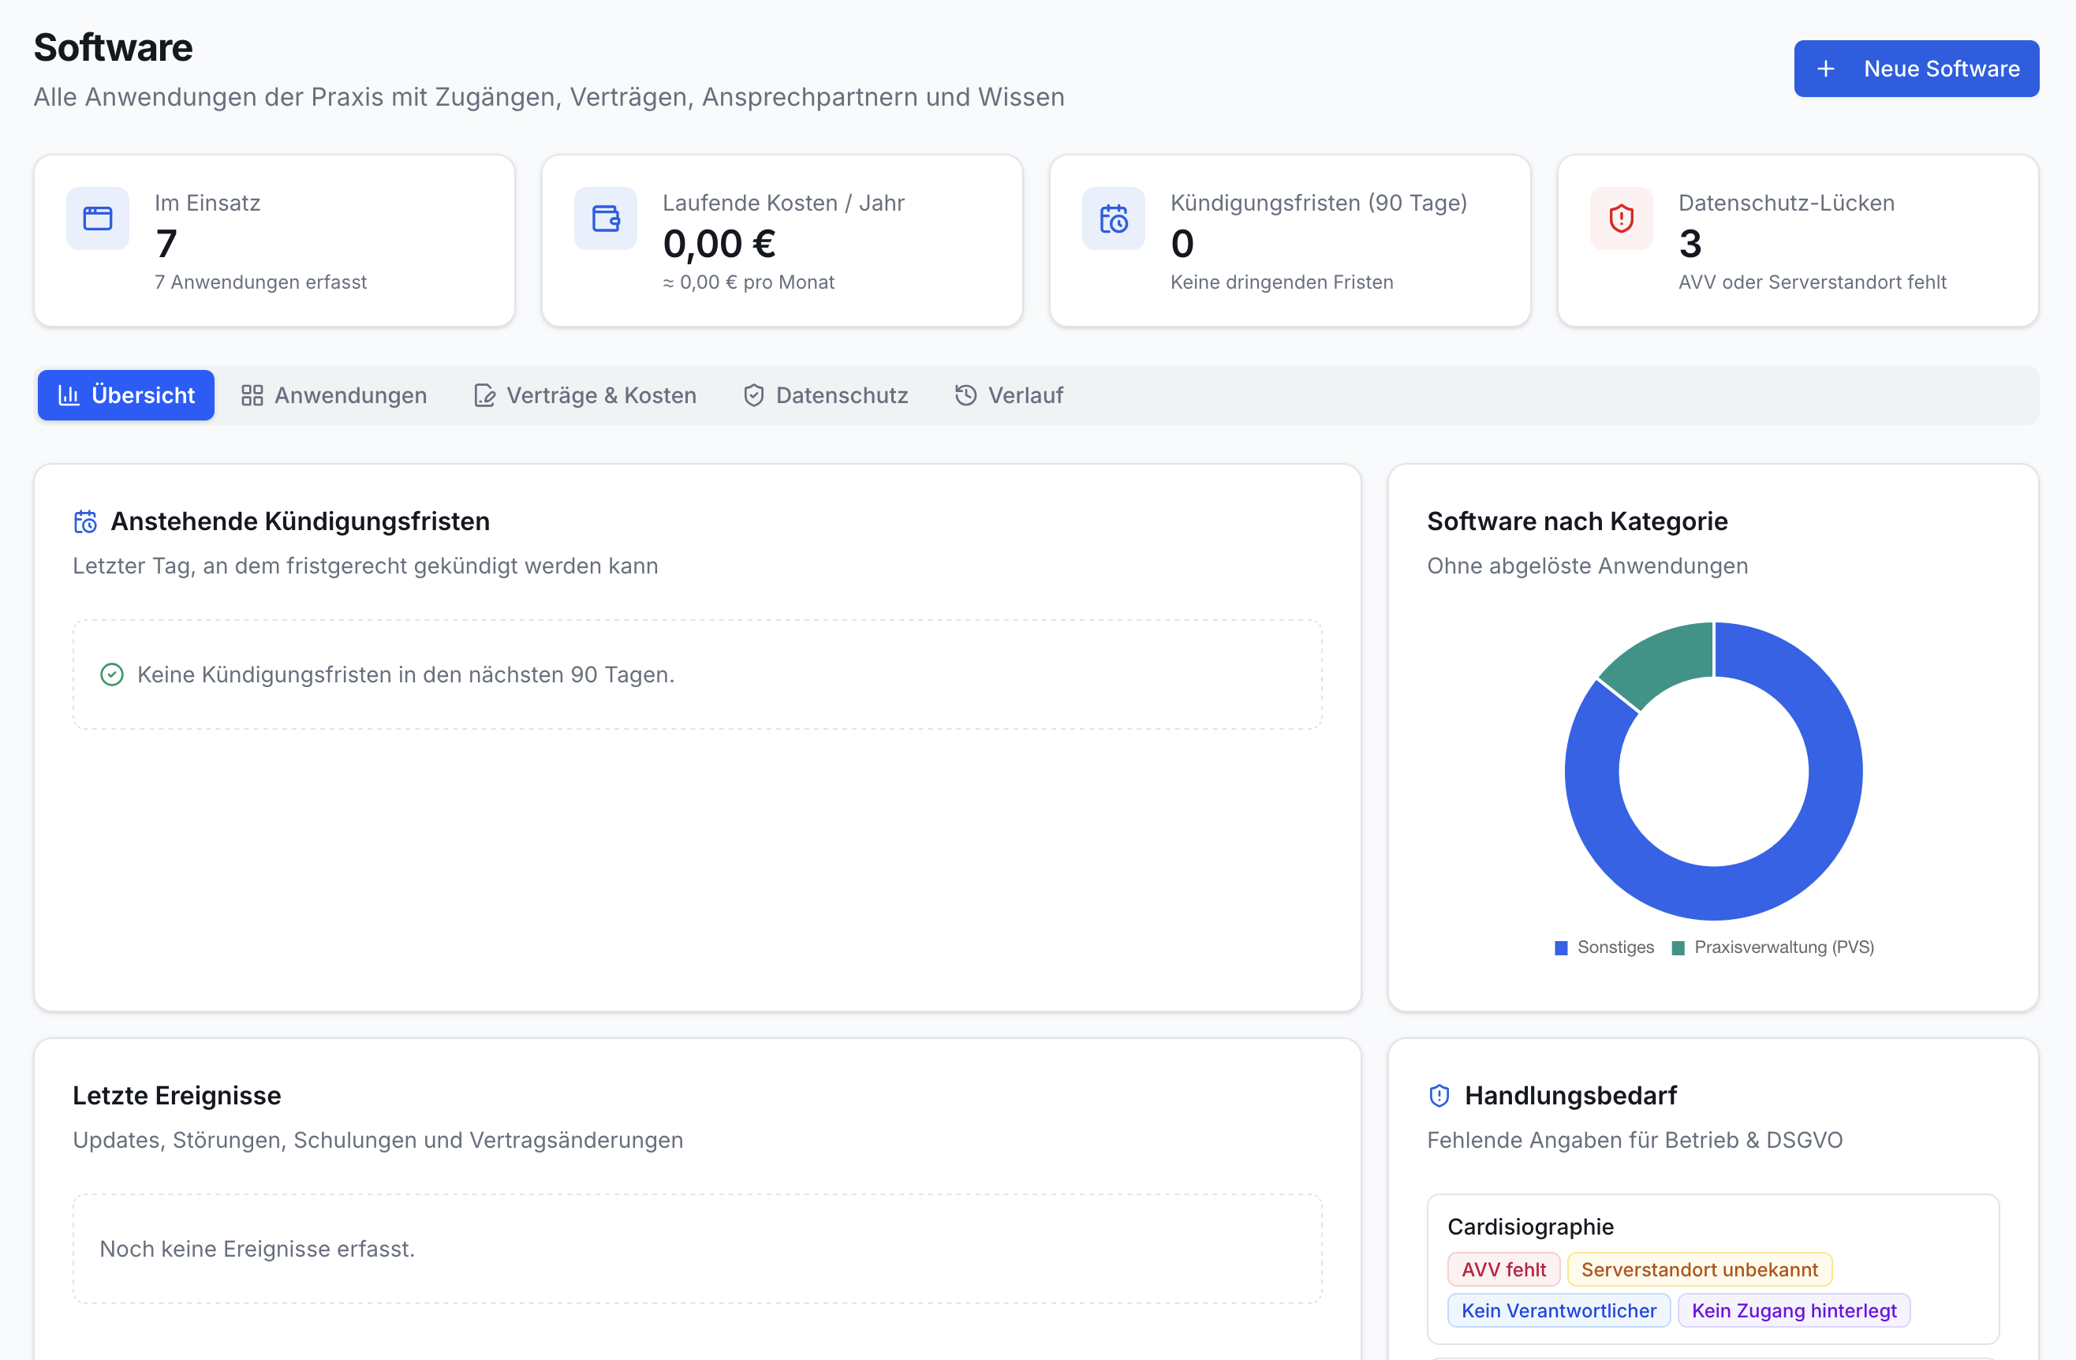Viewport: 2076px width, 1360px height.
Task: Click the Praxisverwaltung (PVS) legend swatch
Action: 1678,948
